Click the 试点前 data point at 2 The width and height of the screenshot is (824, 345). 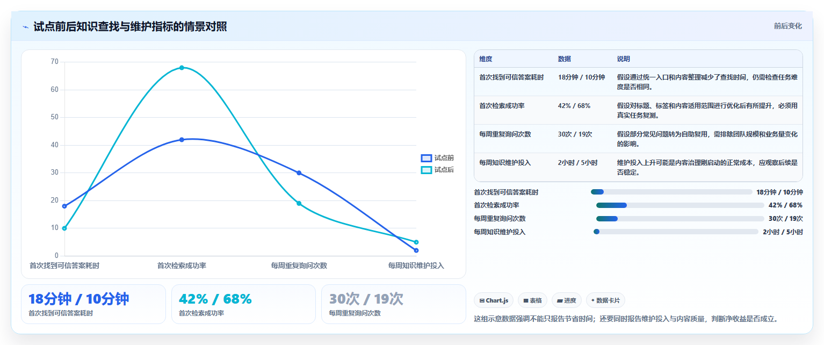pos(416,250)
